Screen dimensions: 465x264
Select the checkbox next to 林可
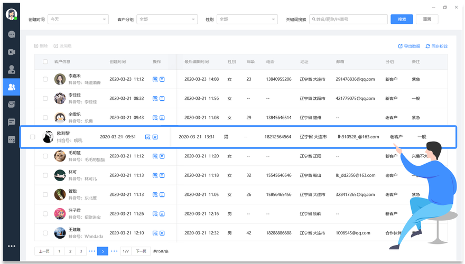tap(45, 175)
